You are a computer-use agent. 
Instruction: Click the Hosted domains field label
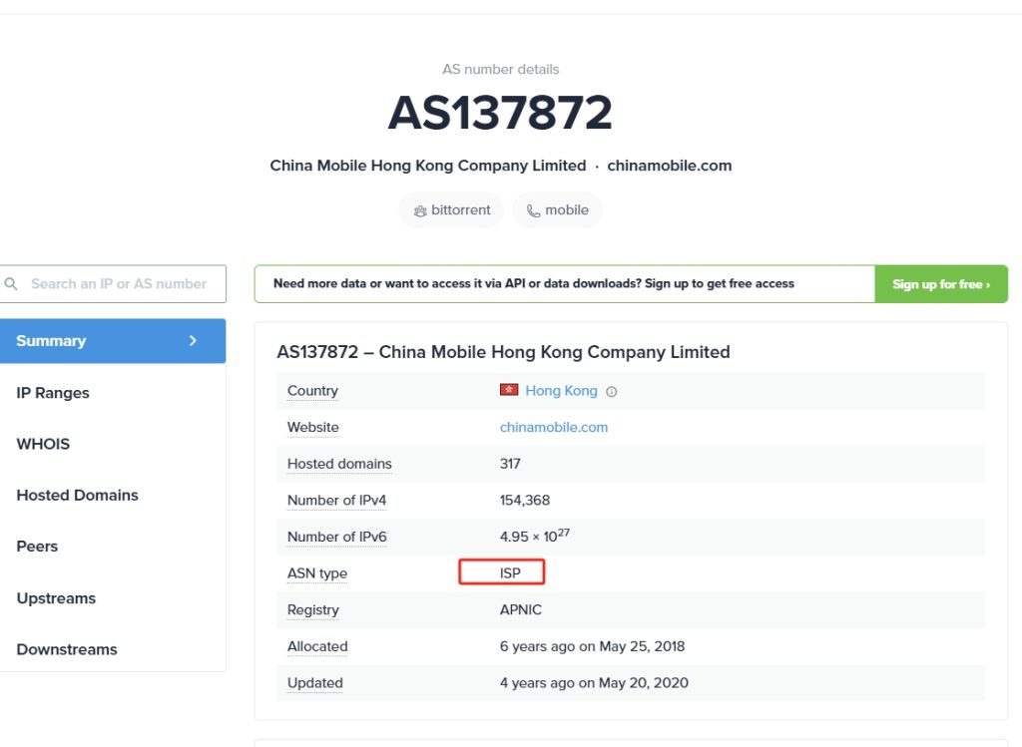pos(339,464)
